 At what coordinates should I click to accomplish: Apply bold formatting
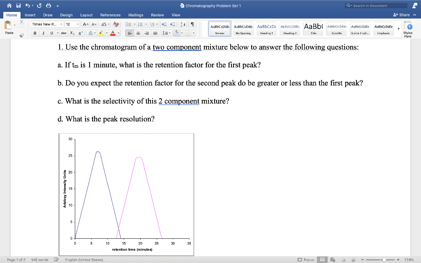[35, 33]
